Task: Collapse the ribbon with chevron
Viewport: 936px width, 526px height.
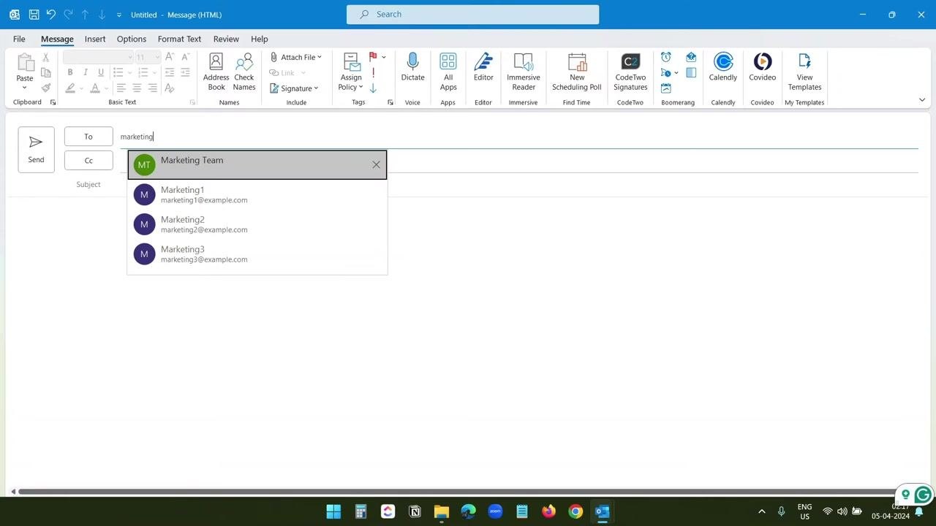Action: 922,100
